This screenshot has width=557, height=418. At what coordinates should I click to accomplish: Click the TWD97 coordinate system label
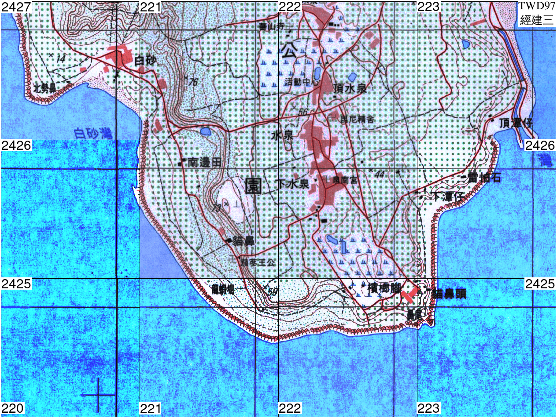pyautogui.click(x=537, y=6)
